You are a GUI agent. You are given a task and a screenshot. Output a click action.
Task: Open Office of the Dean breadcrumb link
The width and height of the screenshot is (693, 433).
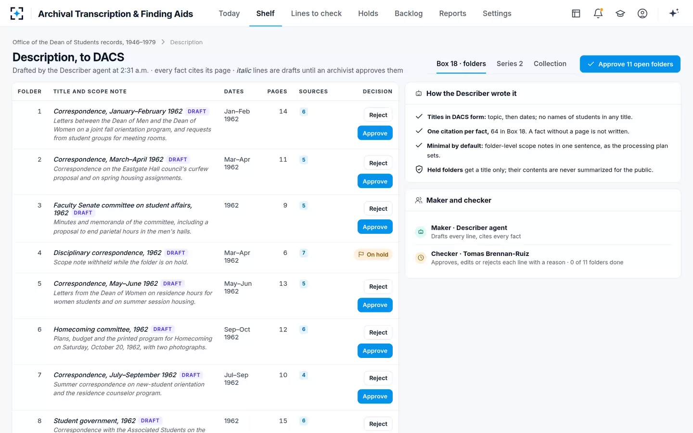84,42
